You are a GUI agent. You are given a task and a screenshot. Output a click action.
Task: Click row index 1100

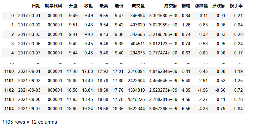click(9, 71)
